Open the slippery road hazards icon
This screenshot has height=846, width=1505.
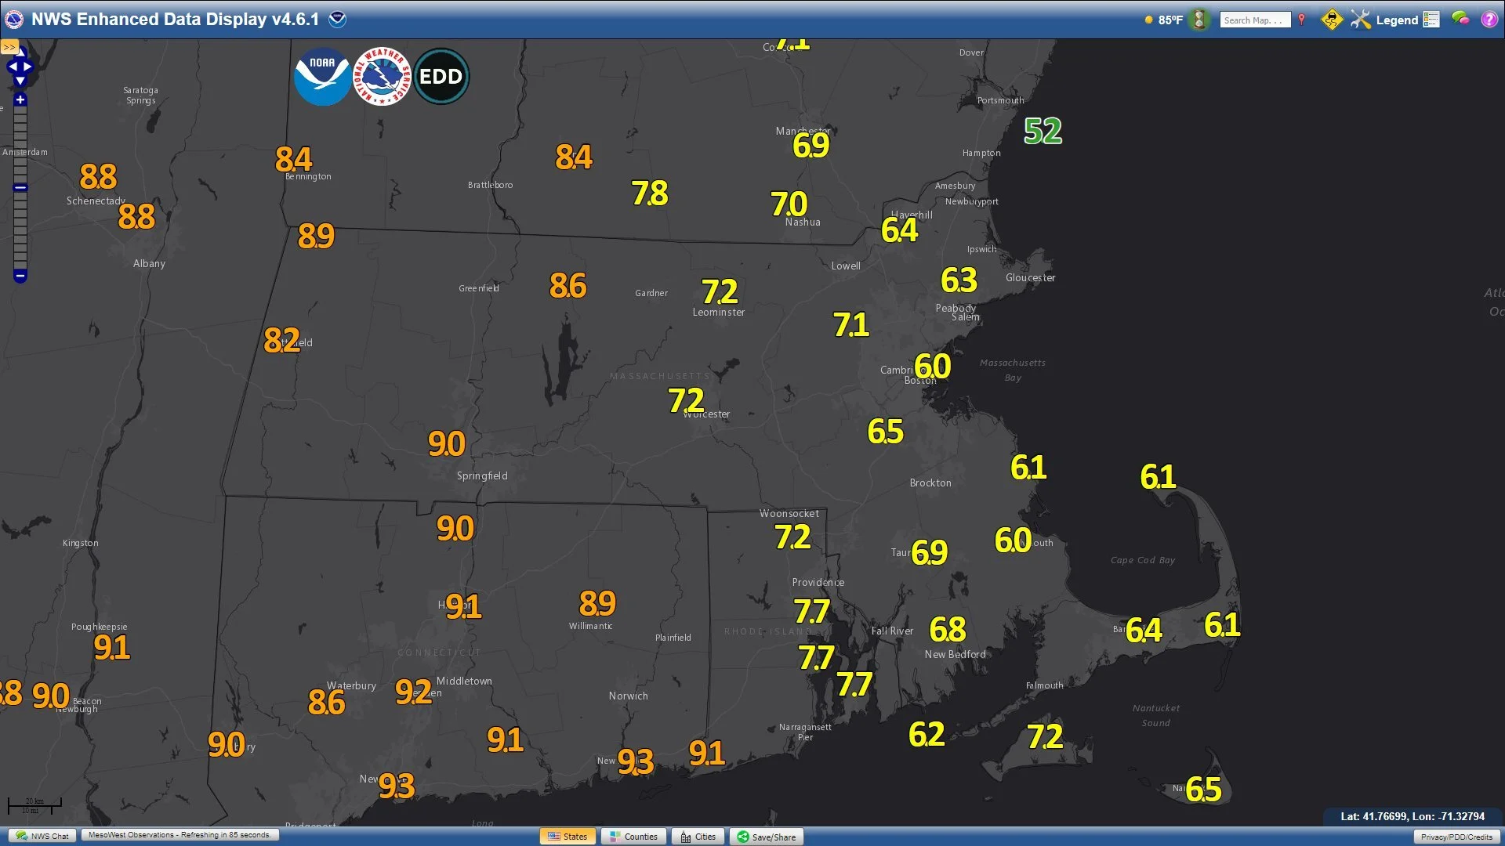click(1331, 20)
